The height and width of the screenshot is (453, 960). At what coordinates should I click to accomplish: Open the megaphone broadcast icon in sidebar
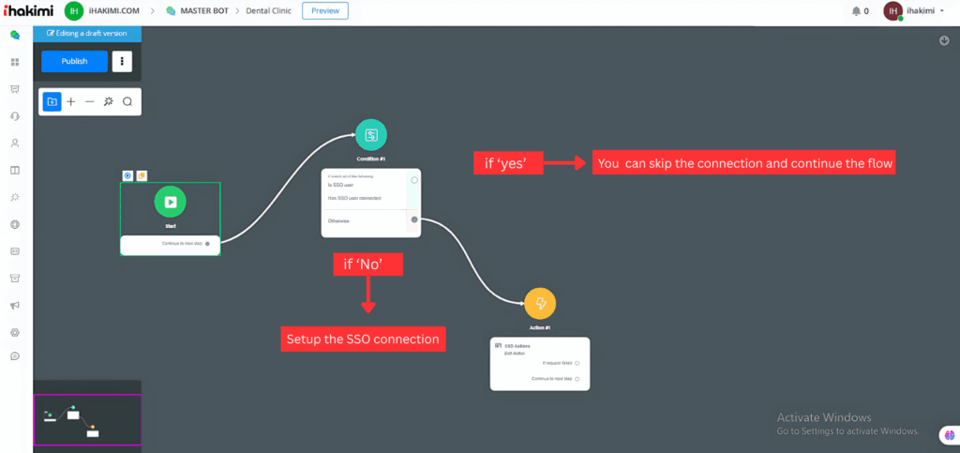(14, 305)
